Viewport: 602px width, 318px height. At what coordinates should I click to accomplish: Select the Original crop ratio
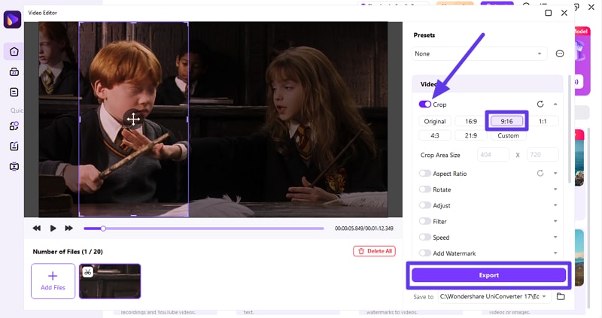click(x=435, y=121)
